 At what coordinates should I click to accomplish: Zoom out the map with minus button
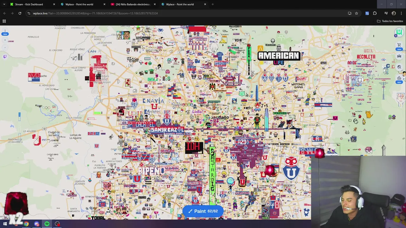[x=5, y=47]
